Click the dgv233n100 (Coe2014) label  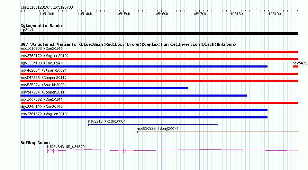[x=42, y=63]
